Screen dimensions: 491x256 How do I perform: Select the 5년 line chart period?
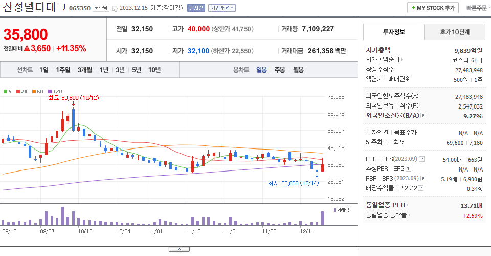[137, 70]
